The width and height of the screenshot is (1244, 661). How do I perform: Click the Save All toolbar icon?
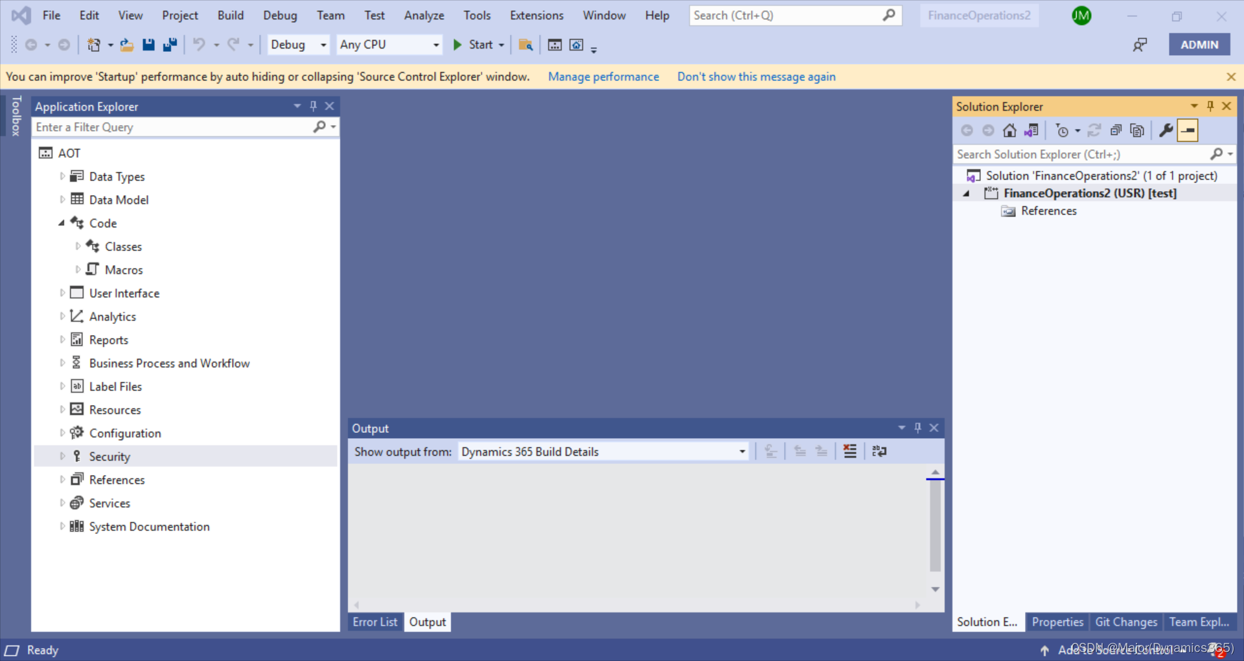[170, 44]
